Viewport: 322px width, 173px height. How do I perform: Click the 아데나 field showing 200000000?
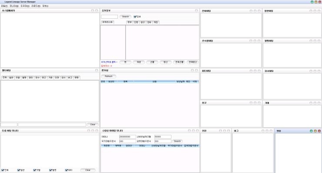(x=127, y=137)
